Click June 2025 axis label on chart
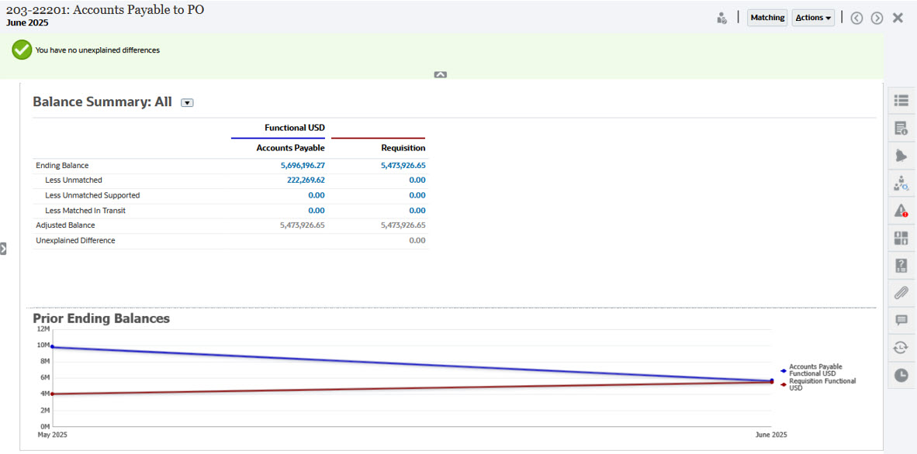The width and height of the screenshot is (917, 454). 771,435
